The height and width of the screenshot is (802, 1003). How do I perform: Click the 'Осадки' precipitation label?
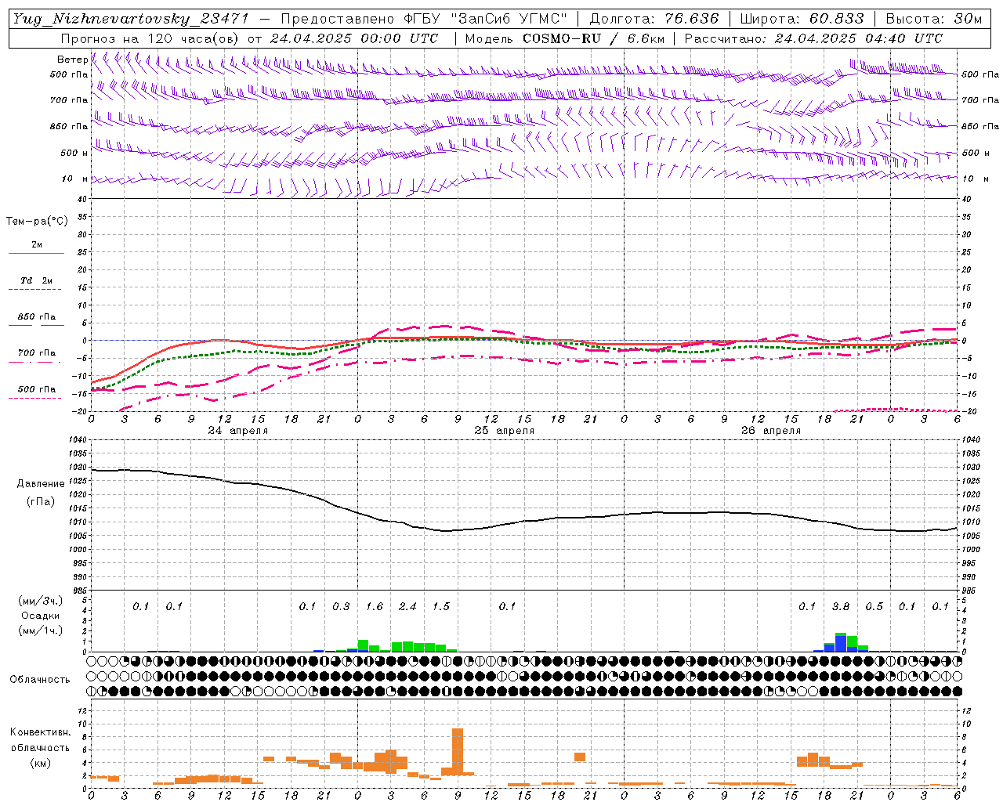coord(41,616)
